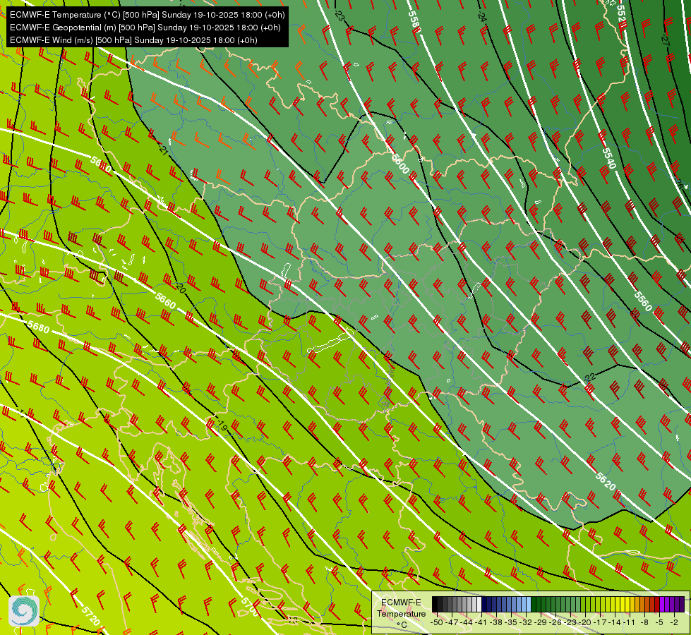Click the 5660 geopotential contour label
Viewport: 691px width, 635px height.
[x=166, y=302]
